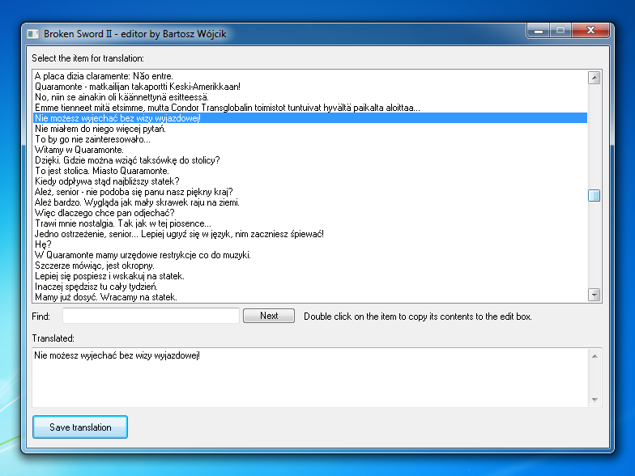
Task: Minimize the Broken Sword II editor window
Action: (538, 31)
